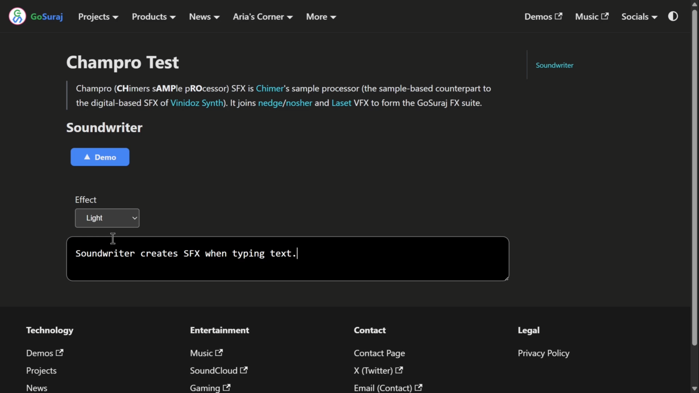Open the Products menu
The height and width of the screenshot is (393, 699).
pos(154,17)
